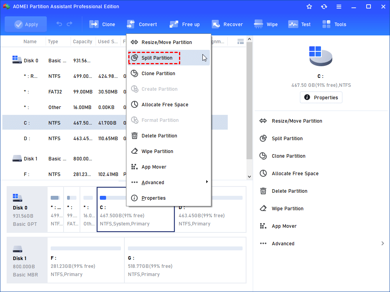Choose Delete Partition in context menu

coord(168,136)
